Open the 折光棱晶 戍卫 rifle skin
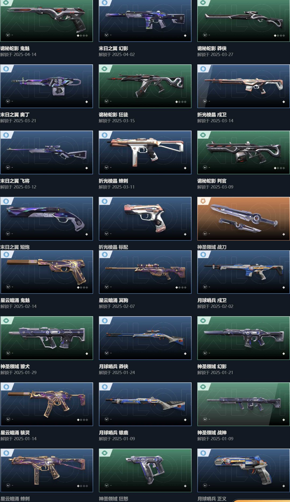290x502 pixels. coord(243,86)
